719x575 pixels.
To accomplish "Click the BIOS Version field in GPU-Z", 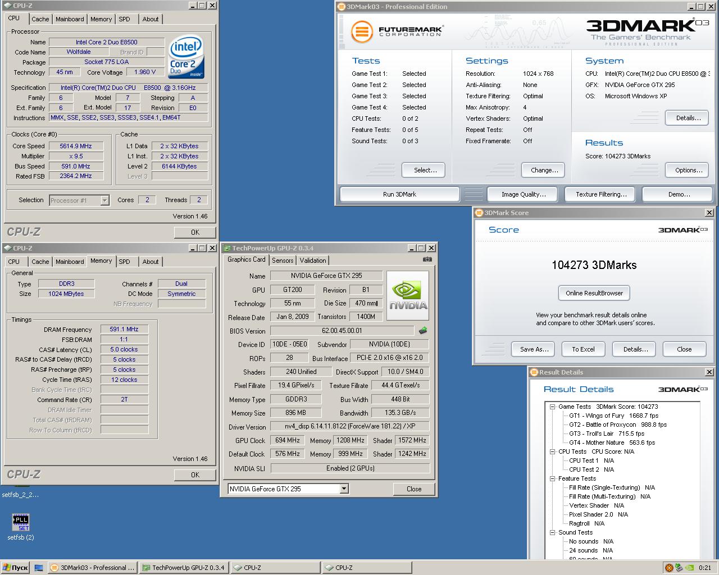I will point(342,331).
